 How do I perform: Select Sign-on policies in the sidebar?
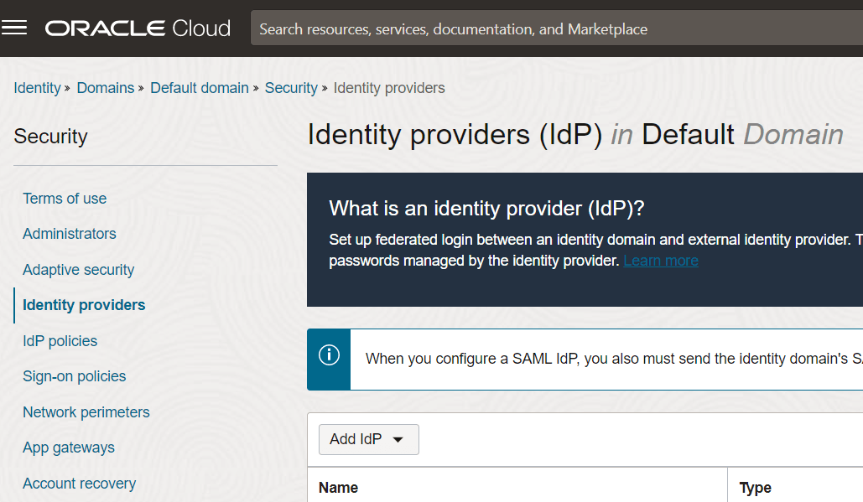coord(74,376)
